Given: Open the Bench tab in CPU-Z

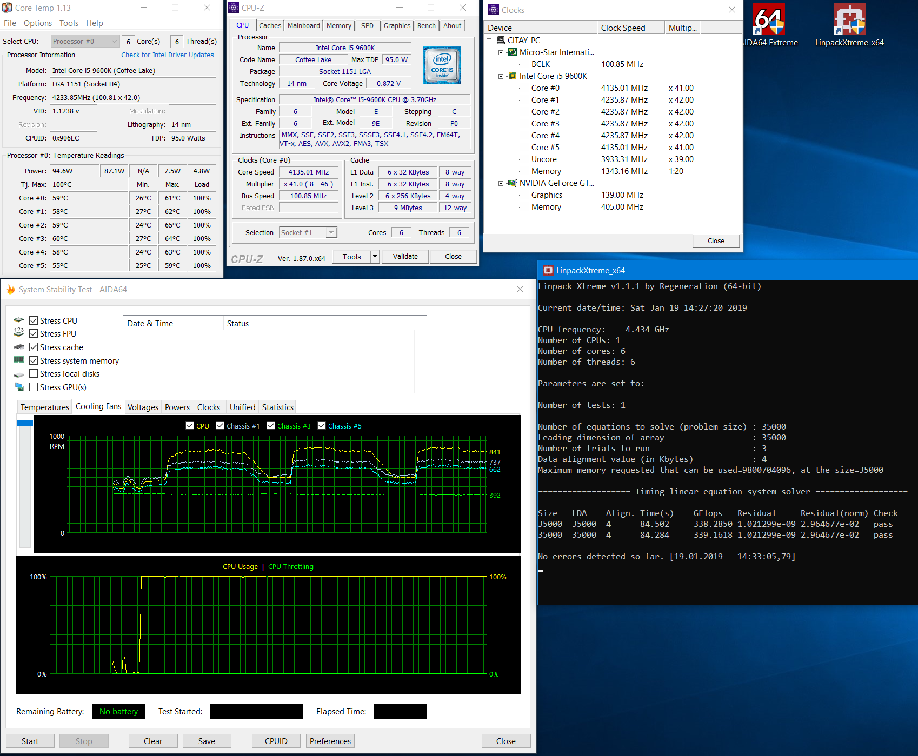Looking at the screenshot, I should pyautogui.click(x=427, y=25).
